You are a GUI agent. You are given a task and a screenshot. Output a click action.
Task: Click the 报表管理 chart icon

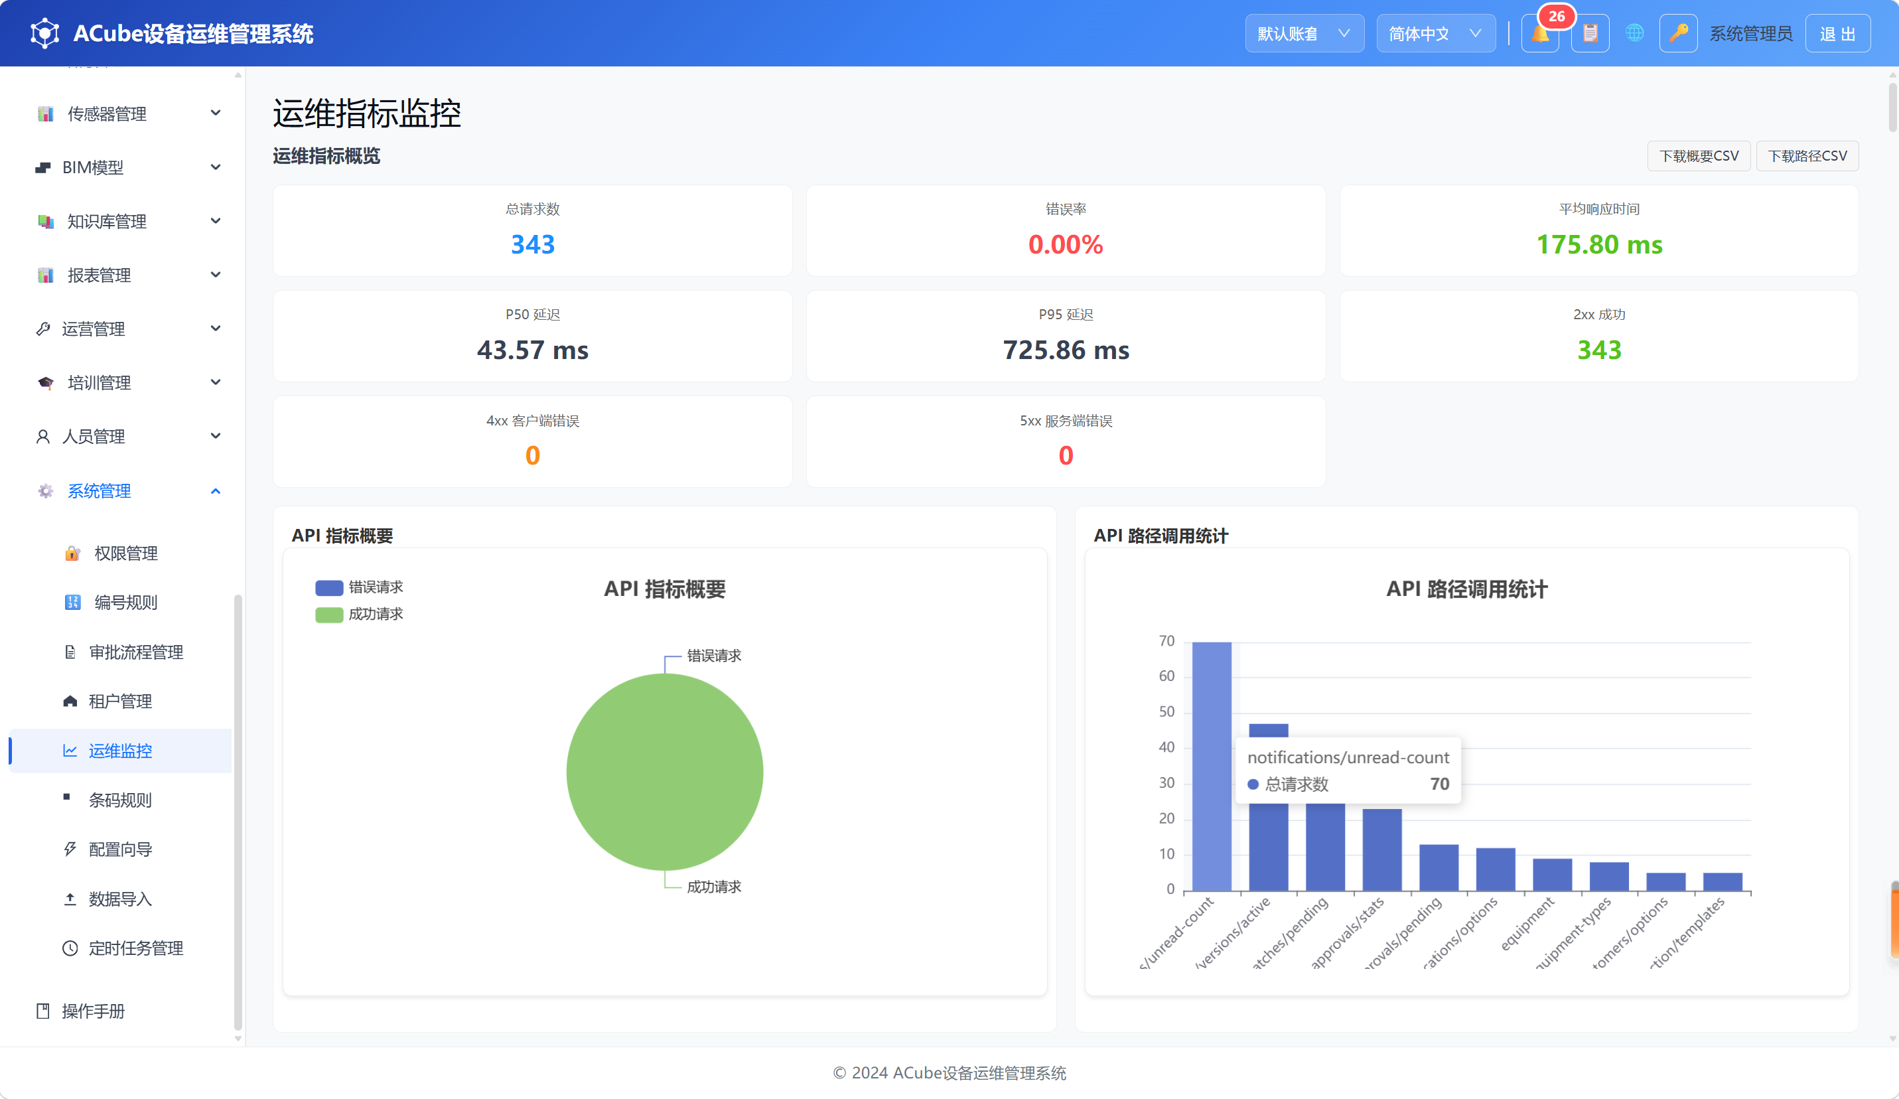coord(45,275)
